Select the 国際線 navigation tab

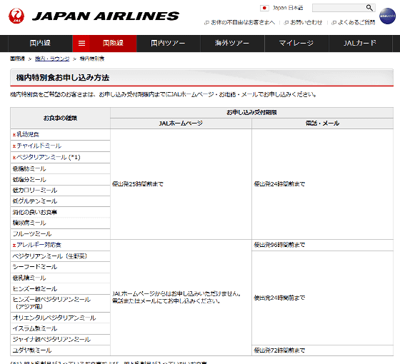coord(114,44)
